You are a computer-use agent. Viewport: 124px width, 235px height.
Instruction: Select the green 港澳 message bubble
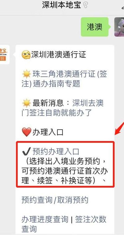95,27
